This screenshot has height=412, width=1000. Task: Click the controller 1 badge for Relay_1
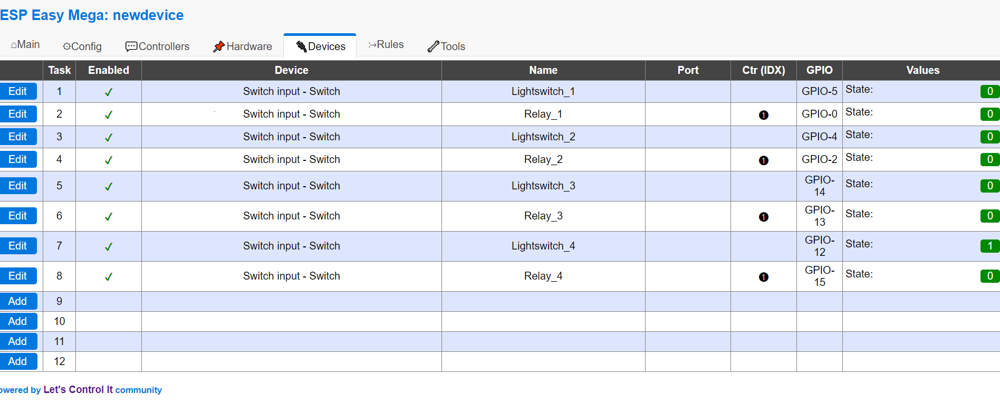coord(763,115)
